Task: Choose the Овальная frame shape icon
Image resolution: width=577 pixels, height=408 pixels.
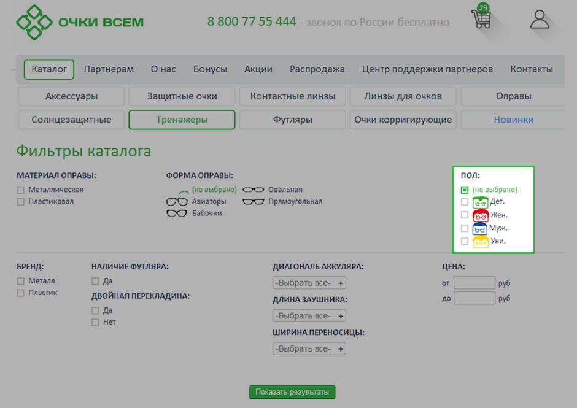Action: [254, 190]
